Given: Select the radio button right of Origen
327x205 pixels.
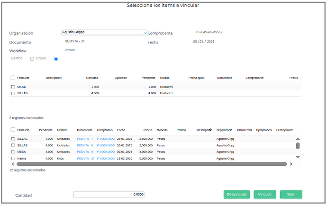Looking at the screenshot, I should (56, 59).
